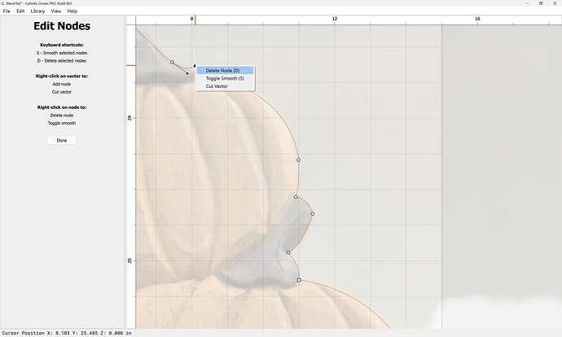Select the node at the stem's top edge

tap(172, 62)
